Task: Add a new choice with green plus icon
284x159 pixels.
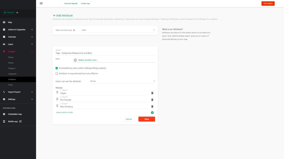Action: [152, 113]
